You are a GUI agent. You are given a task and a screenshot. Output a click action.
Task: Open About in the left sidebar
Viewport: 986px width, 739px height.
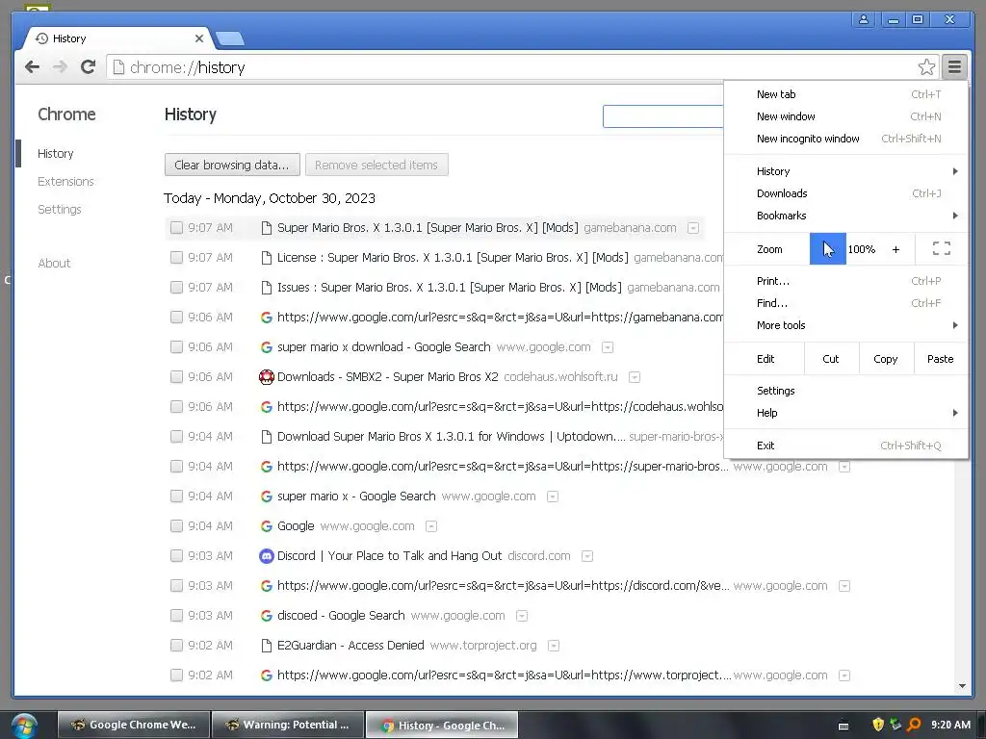tap(54, 264)
